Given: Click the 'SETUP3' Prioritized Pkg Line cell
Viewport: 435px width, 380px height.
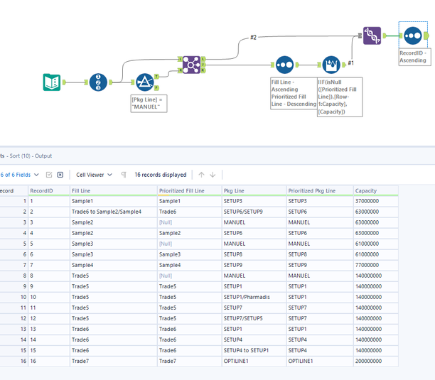Looking at the screenshot, I should tap(320, 201).
